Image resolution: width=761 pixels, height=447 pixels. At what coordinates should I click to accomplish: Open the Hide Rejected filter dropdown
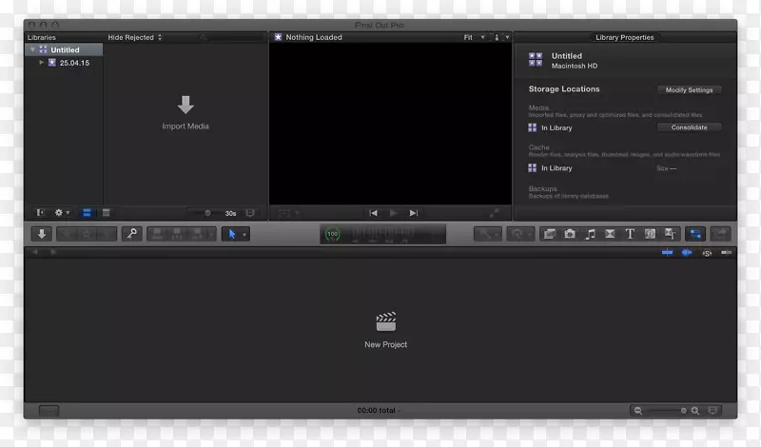(135, 37)
